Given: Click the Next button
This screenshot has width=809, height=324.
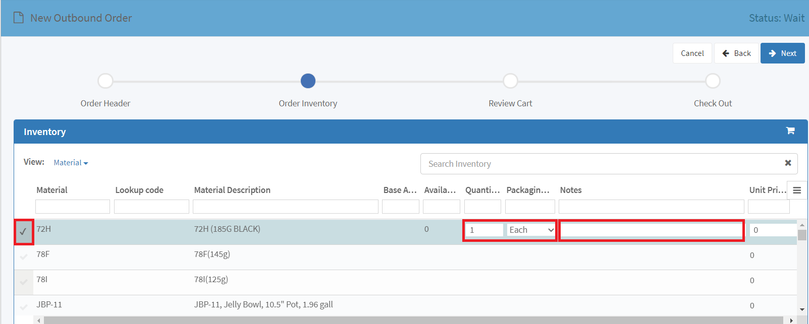Looking at the screenshot, I should point(782,53).
